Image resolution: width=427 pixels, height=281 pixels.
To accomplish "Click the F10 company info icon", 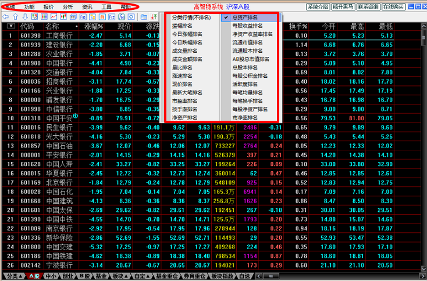I will 83,17.
